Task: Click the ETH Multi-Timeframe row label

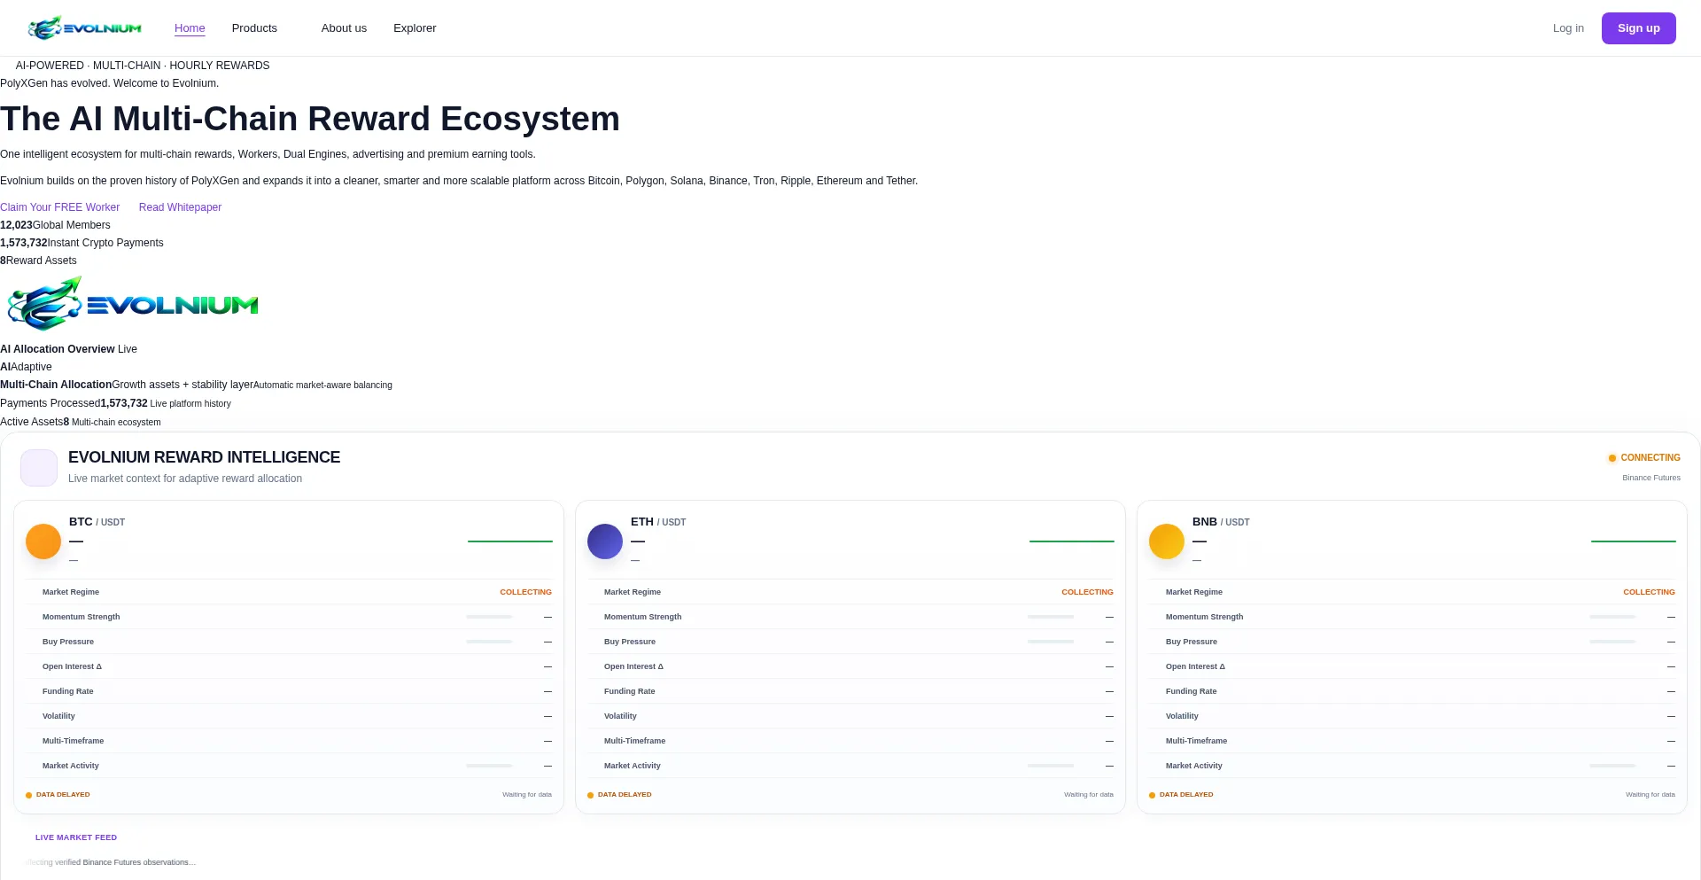Action: pos(634,741)
